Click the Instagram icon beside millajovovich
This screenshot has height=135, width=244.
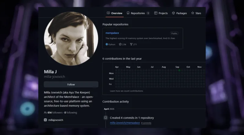click(x=45, y=120)
